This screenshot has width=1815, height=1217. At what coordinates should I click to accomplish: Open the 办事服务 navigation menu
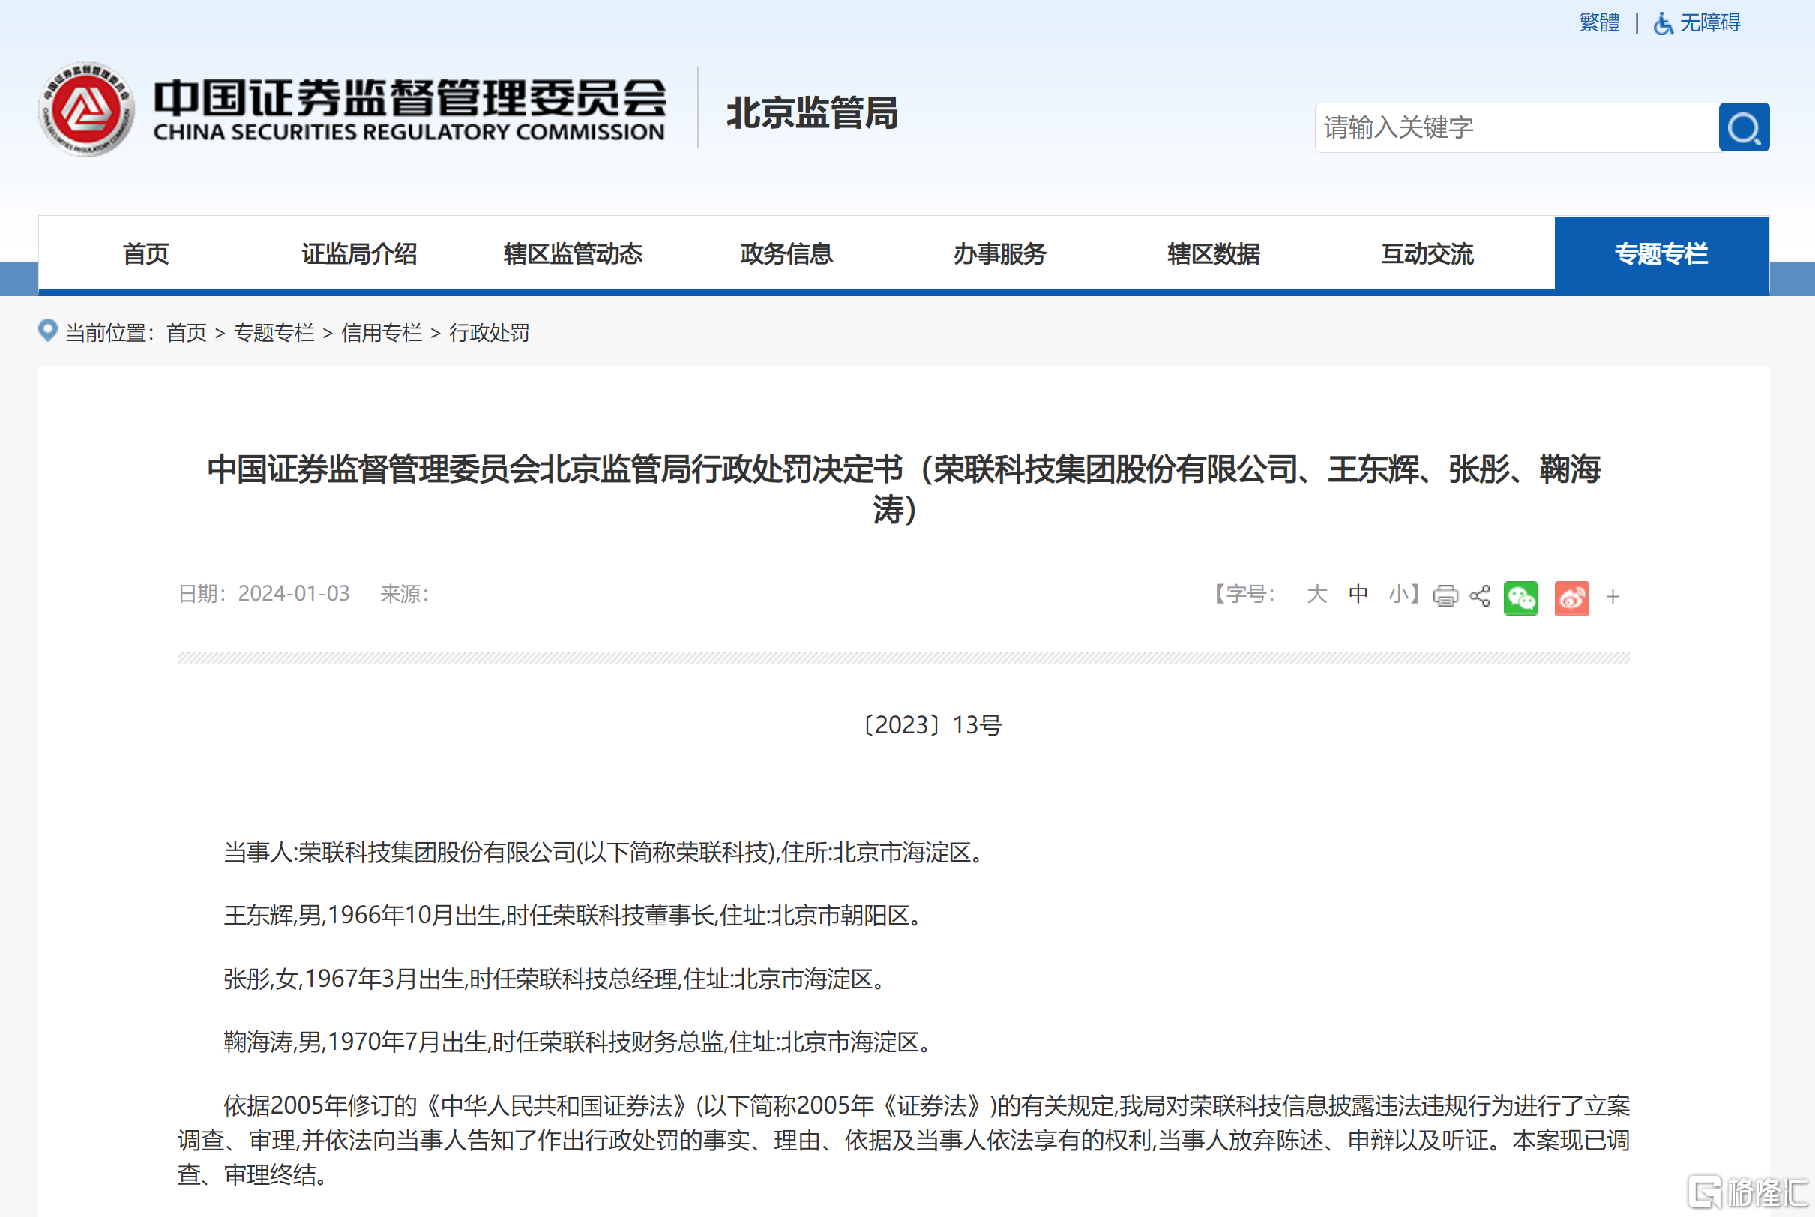999,253
